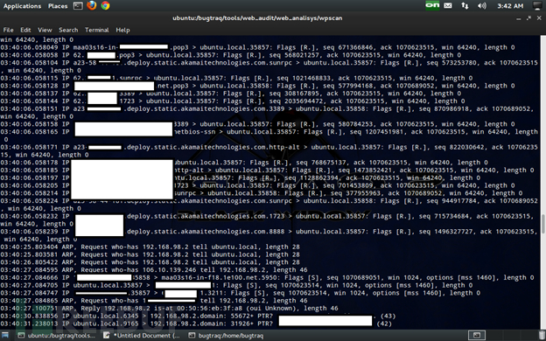Screen dimensions: 546x341
Task: Open the Places menu
Action: click(58, 6)
